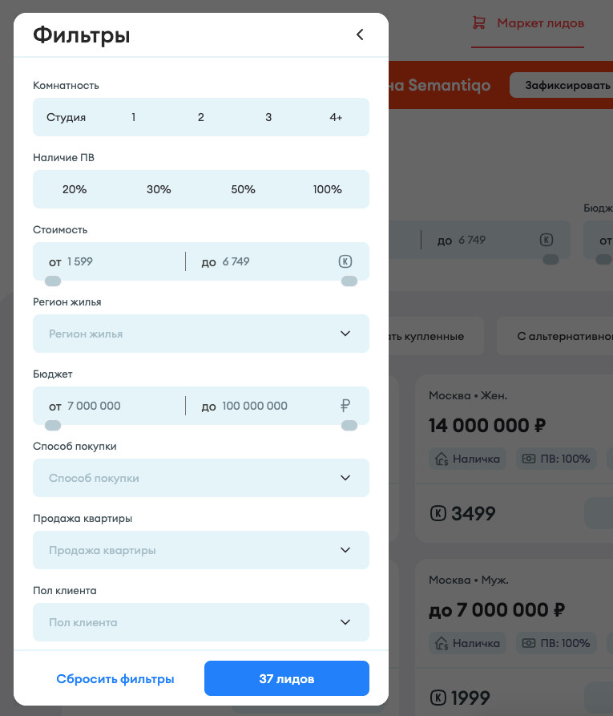
Task: Click the ПВ: 100% icon on 14 000 000 card
Action: tap(527, 459)
